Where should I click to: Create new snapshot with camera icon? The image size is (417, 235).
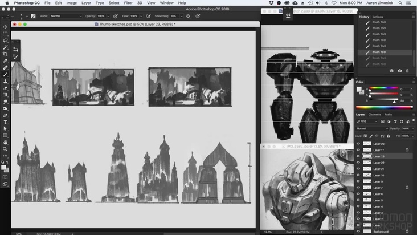point(400,71)
